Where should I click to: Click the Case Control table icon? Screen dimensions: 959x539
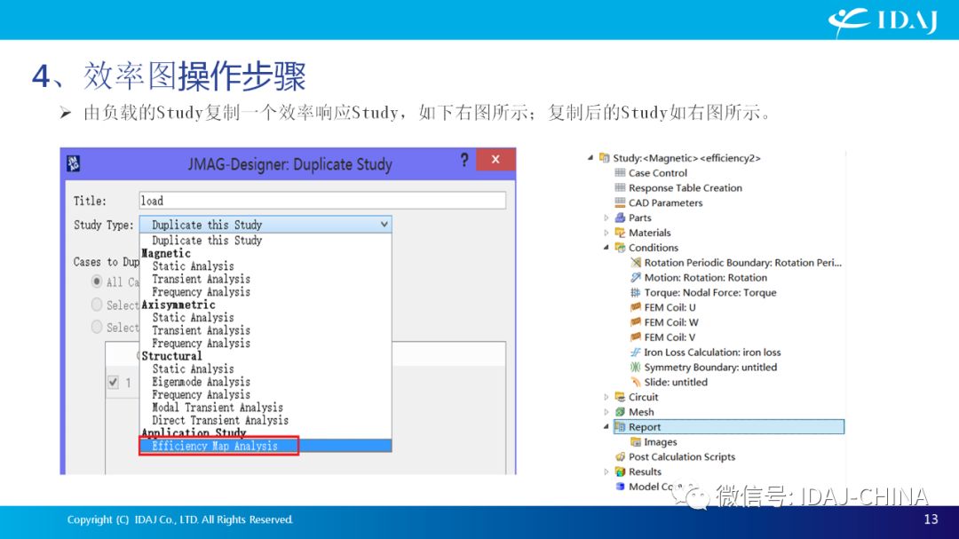[x=620, y=173]
